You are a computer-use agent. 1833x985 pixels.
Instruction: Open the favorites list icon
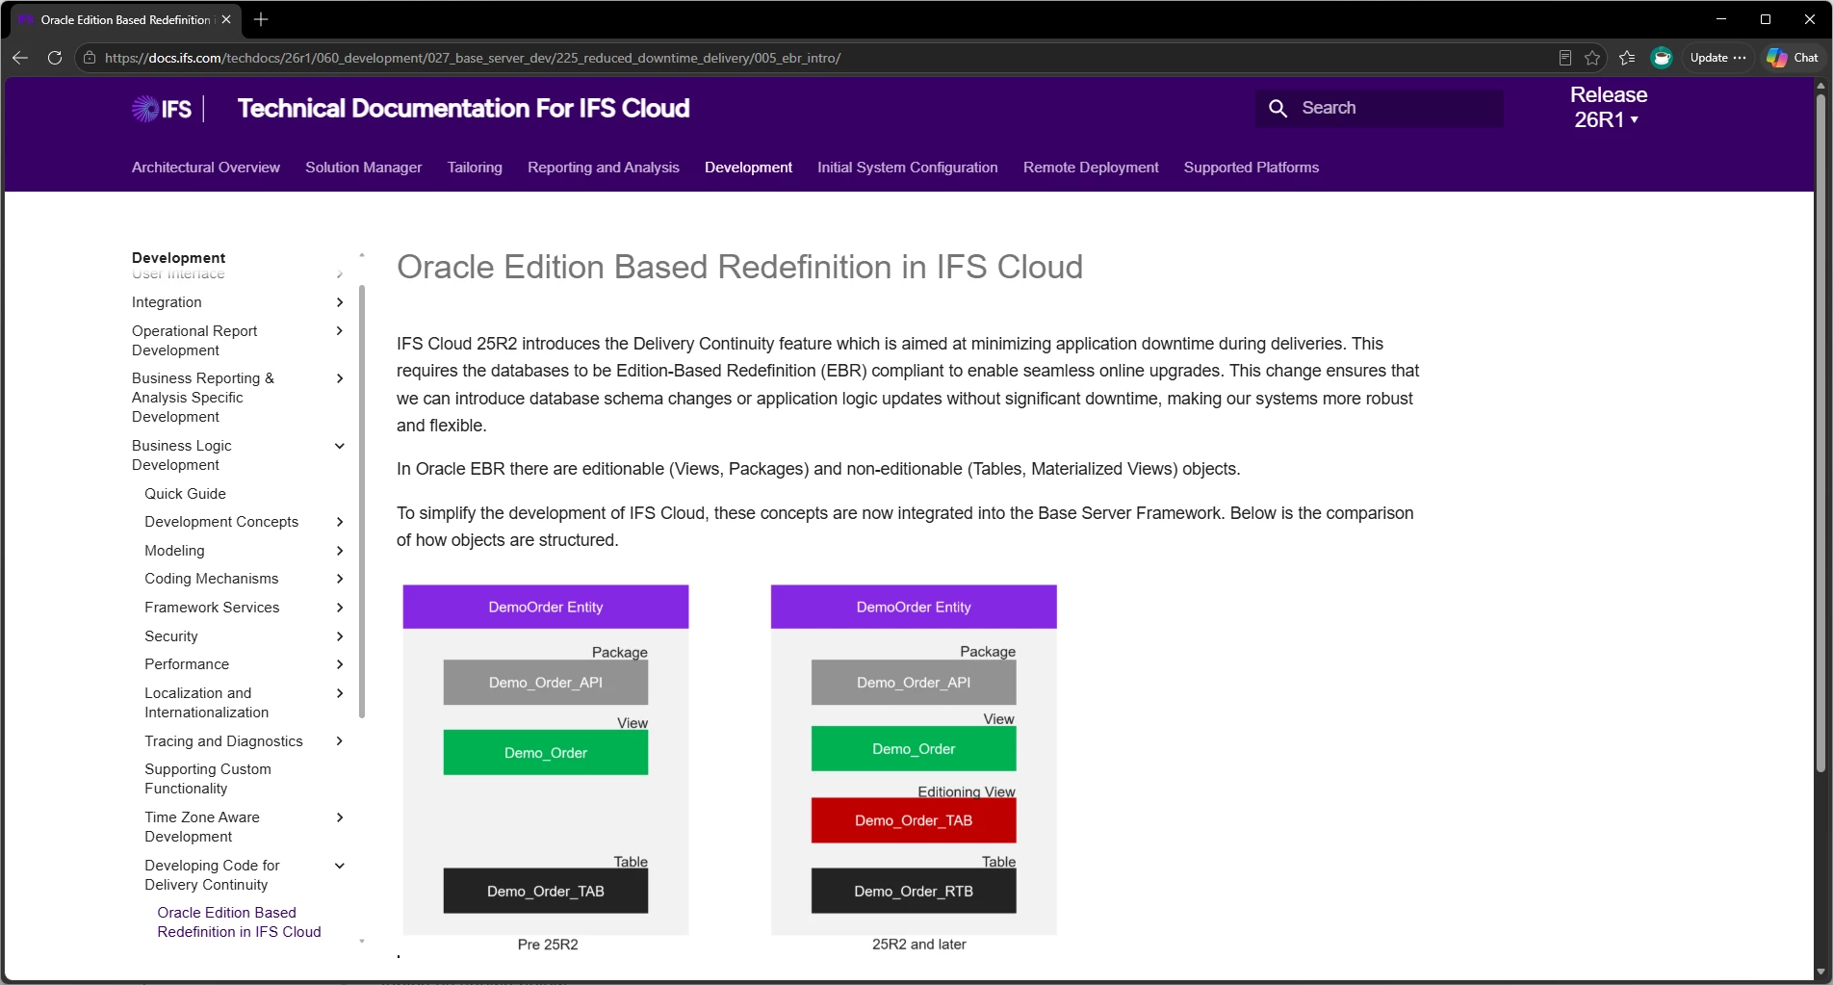click(x=1627, y=58)
